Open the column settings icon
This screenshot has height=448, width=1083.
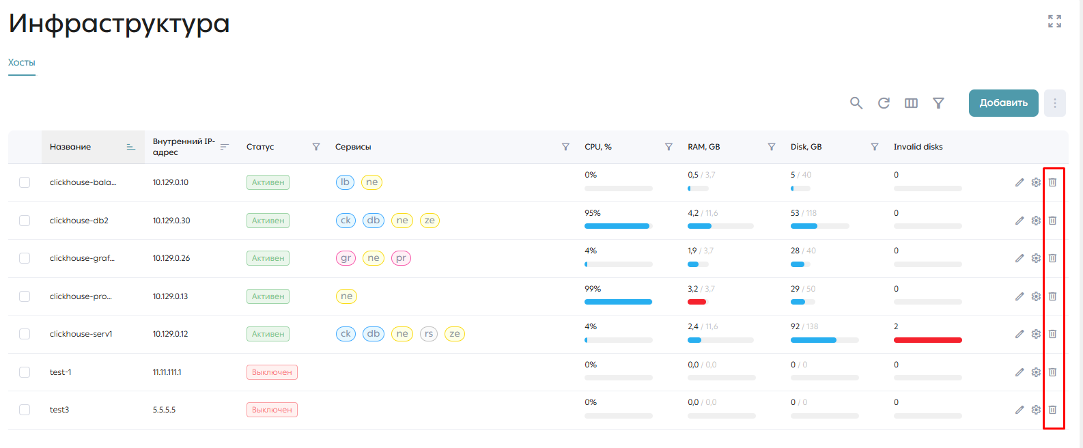click(911, 103)
